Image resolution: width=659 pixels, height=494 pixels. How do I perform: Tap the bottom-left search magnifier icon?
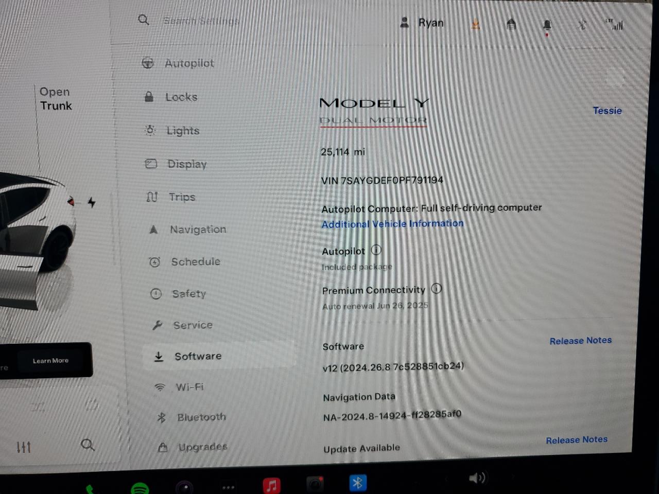tap(88, 445)
